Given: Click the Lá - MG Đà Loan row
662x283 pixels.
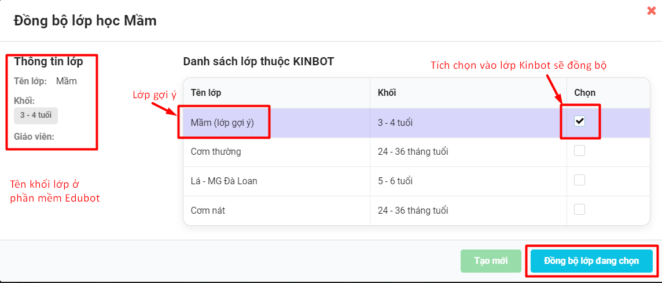Looking at the screenshot, I should coord(224,181).
